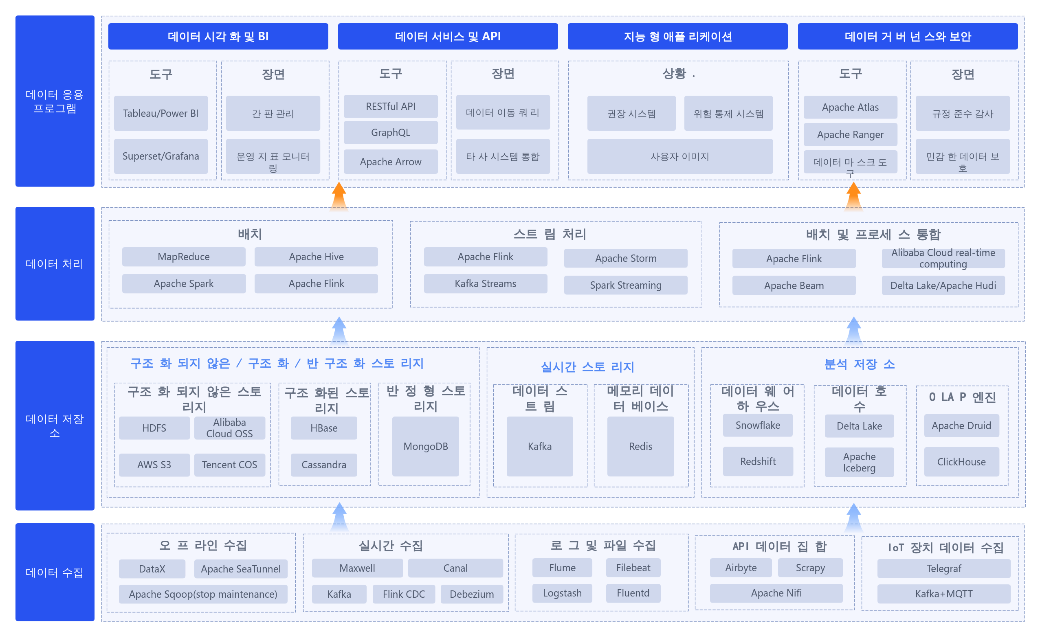This screenshot has height=636, width=1040.
Task: Select the '데이터 수집' layer label
Action: click(55, 572)
